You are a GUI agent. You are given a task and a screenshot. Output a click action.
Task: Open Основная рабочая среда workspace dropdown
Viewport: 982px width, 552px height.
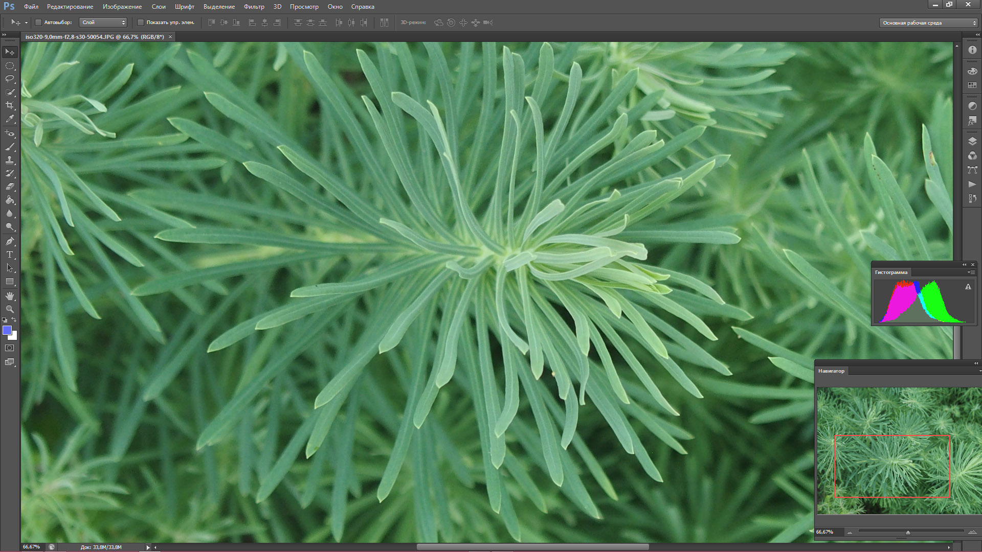928,23
